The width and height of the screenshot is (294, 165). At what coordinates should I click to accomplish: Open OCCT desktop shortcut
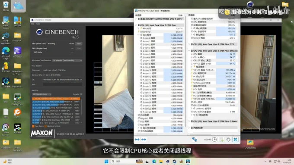click(x=17, y=113)
